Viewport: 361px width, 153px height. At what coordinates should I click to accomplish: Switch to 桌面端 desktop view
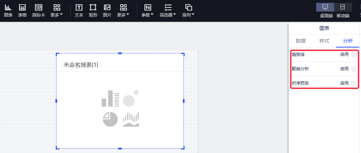click(326, 10)
